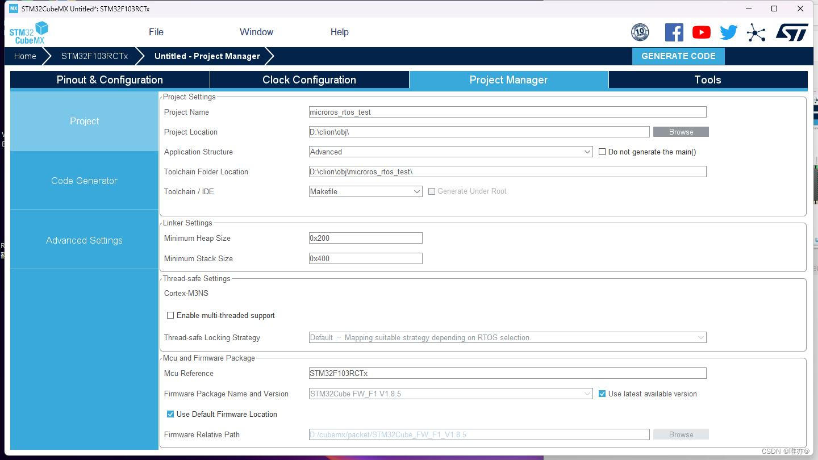Image resolution: width=818 pixels, height=460 pixels.
Task: Go to Home breadcrumb
Action: pyautogui.click(x=25, y=56)
